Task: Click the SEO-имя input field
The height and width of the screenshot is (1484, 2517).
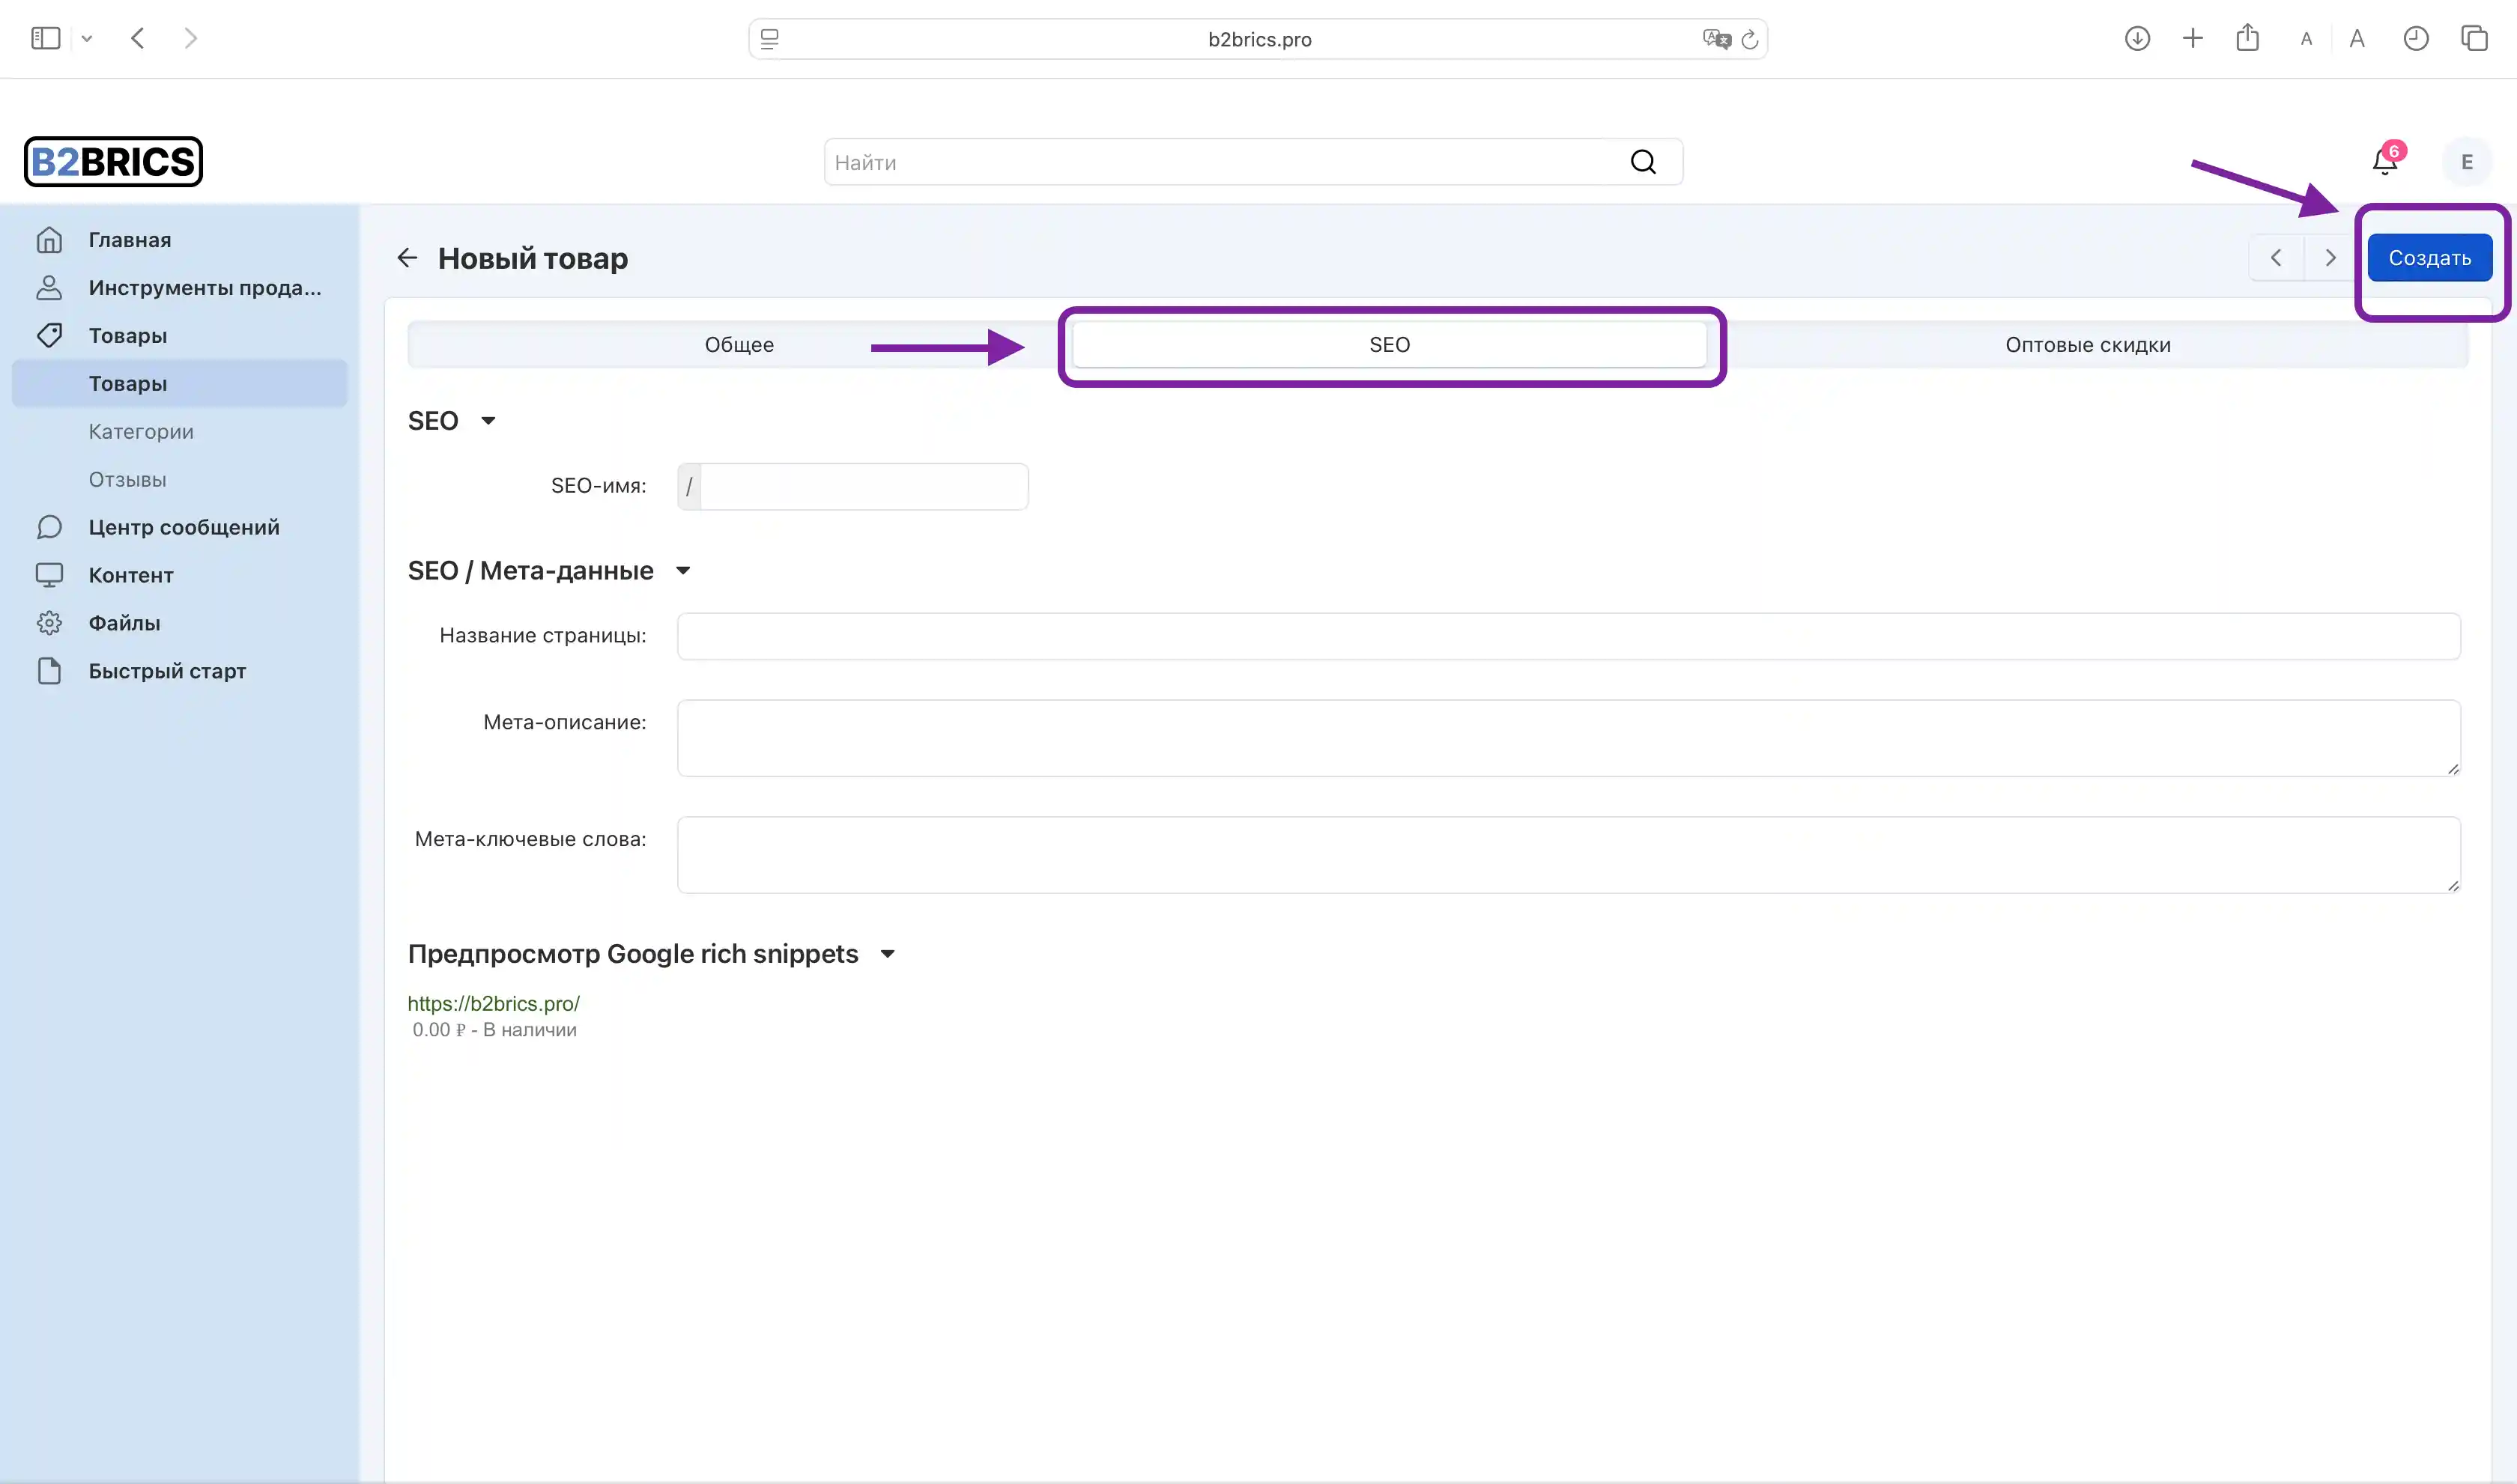Action: click(x=863, y=487)
